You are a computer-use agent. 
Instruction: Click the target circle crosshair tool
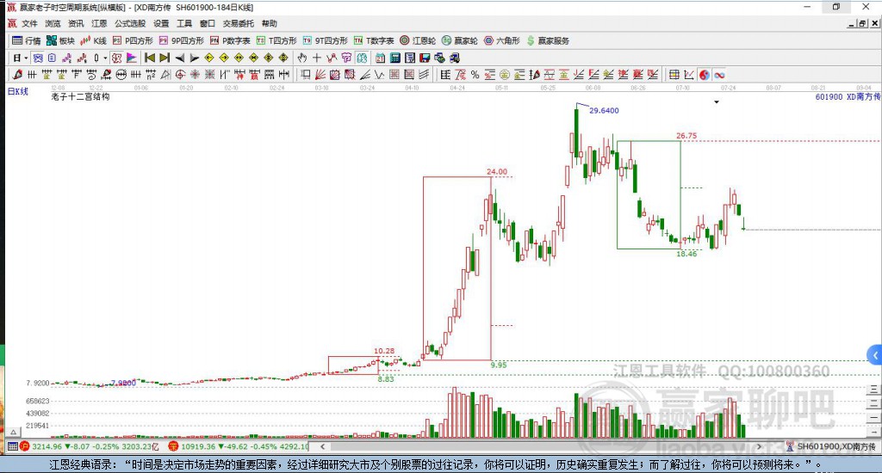180,75
